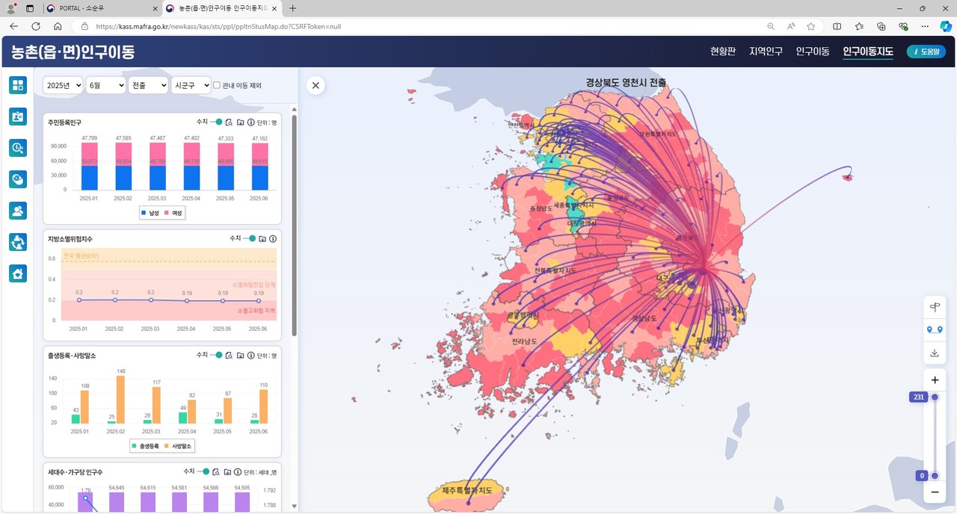
Task: Open browser tab actions menu
Action: coord(30,8)
